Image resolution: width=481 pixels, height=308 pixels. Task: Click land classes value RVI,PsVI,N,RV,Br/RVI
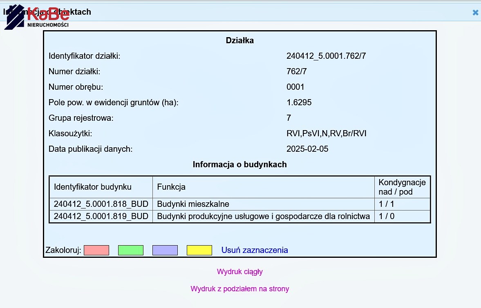(x=327, y=133)
